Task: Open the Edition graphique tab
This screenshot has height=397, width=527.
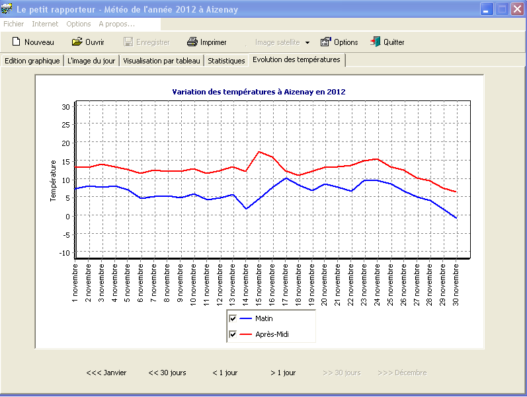Action: 32,61
